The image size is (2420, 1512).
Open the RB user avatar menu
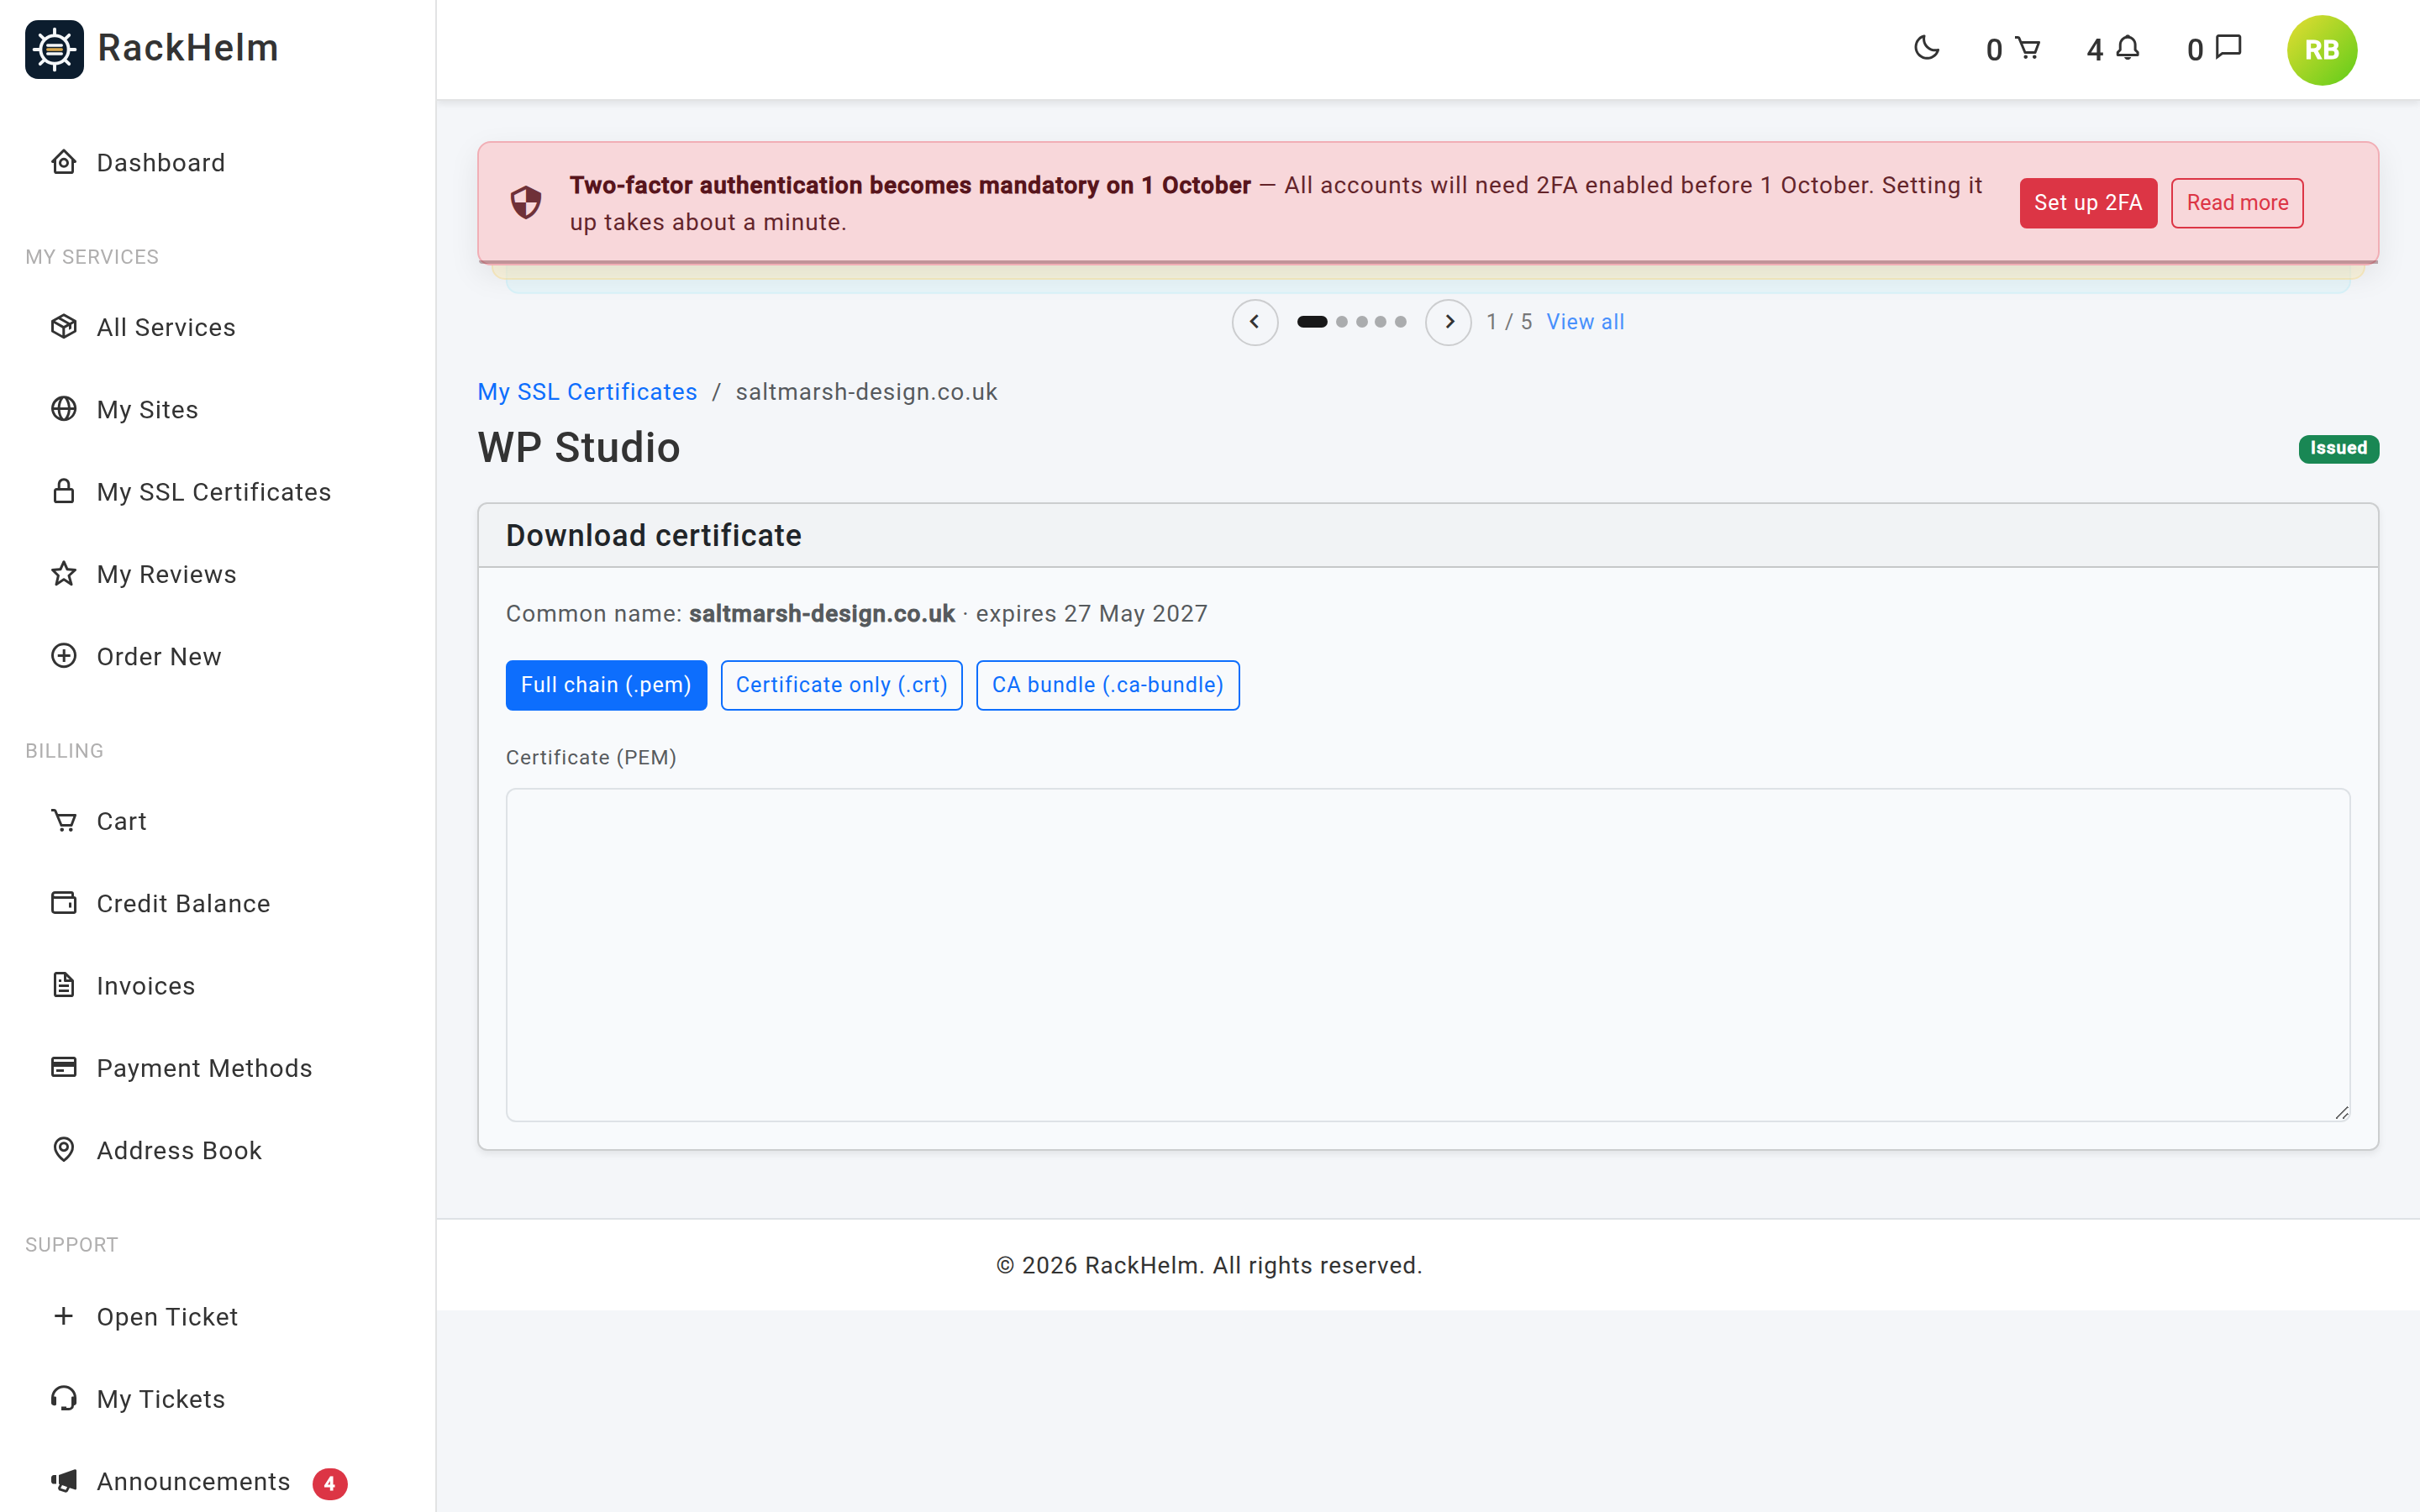[2322, 49]
